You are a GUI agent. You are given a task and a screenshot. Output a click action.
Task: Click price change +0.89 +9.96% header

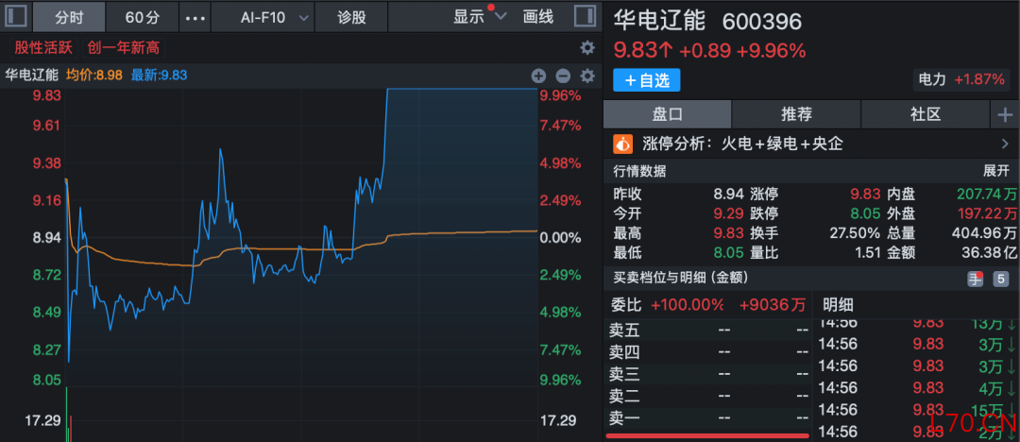pos(741,50)
